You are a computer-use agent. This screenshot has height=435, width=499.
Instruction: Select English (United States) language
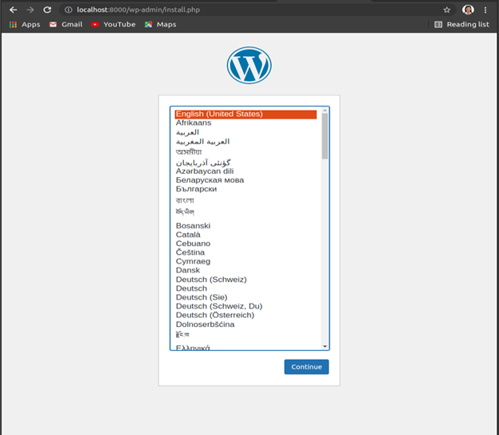pos(246,115)
